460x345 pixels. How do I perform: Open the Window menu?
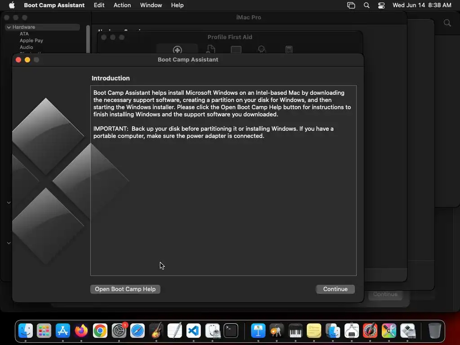point(151,5)
